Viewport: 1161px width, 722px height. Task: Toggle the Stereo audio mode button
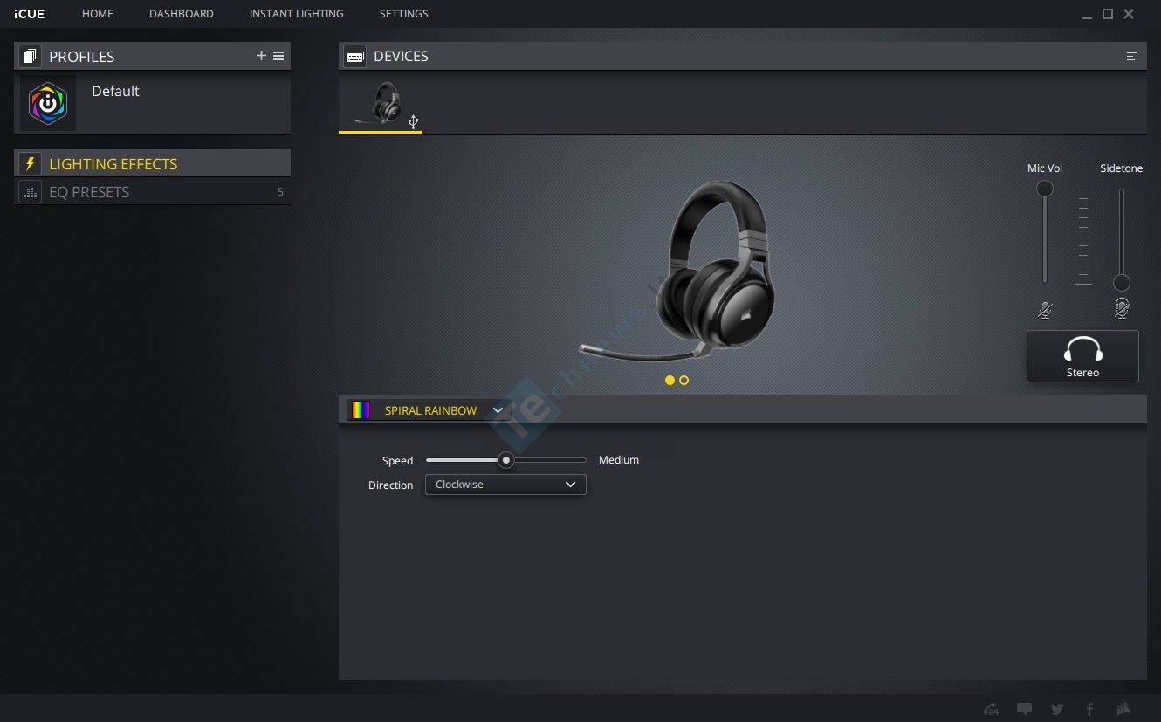click(x=1082, y=356)
